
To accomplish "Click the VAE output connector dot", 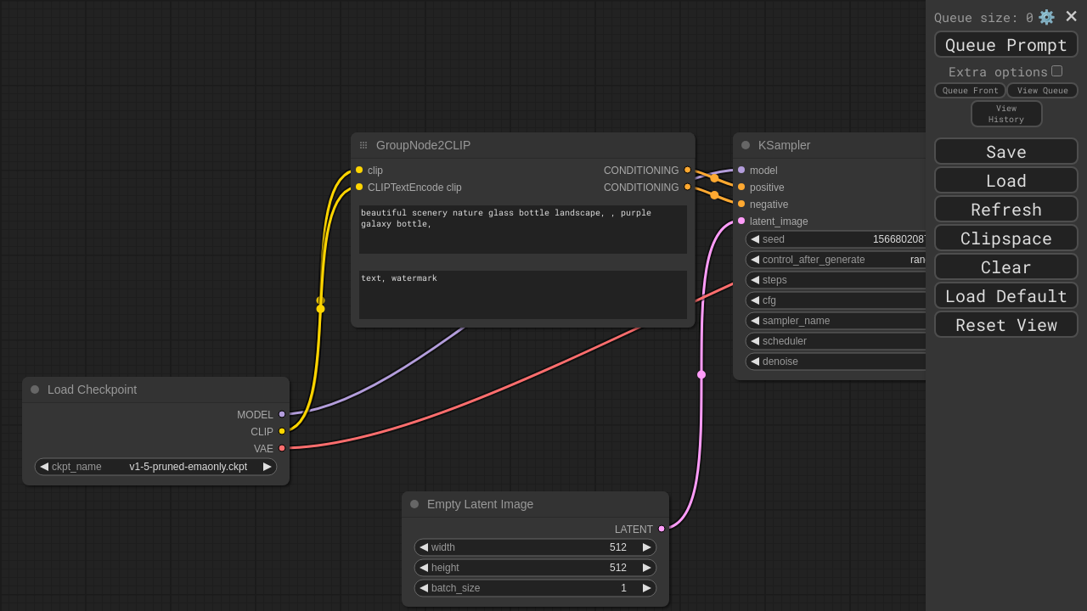I will click(x=282, y=448).
